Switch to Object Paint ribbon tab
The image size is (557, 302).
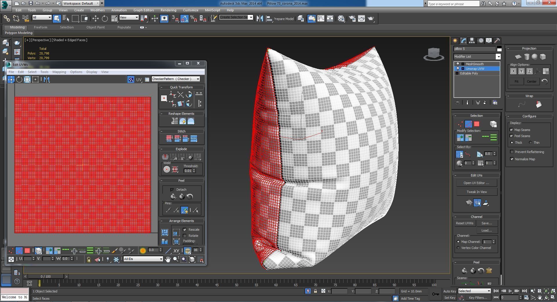click(x=95, y=27)
